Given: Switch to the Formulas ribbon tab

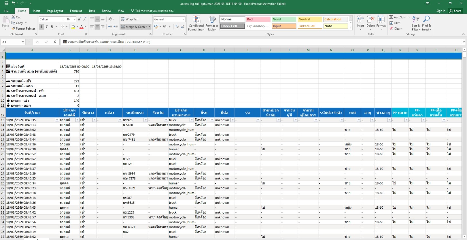Looking at the screenshot, I should point(76,11).
